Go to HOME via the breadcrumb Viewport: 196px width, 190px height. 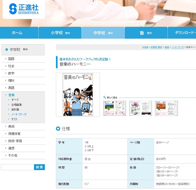(145, 47)
